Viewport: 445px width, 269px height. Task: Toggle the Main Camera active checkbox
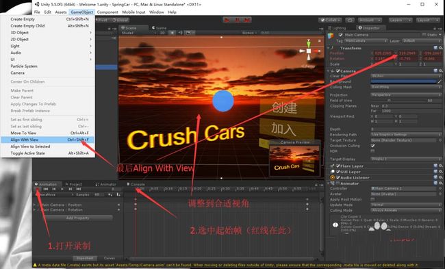coord(340,35)
